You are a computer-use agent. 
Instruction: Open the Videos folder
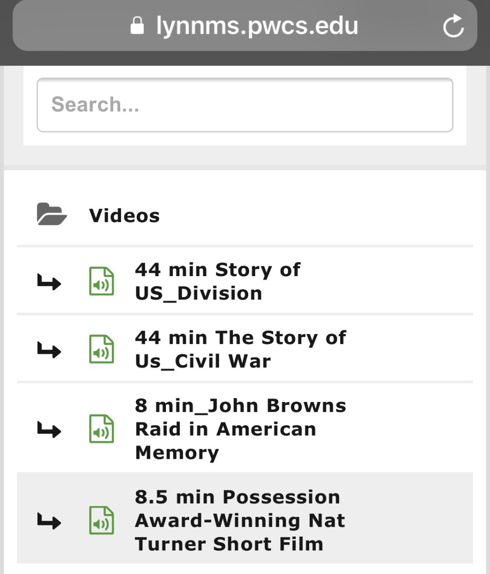(124, 216)
